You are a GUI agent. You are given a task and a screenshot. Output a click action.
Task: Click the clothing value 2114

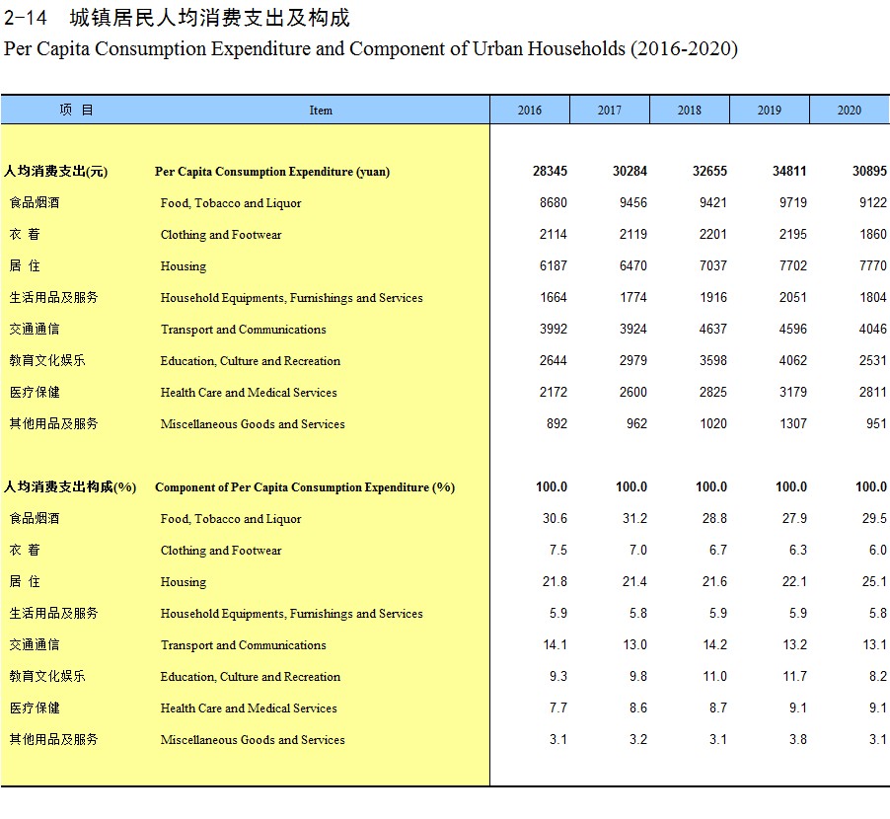point(554,235)
